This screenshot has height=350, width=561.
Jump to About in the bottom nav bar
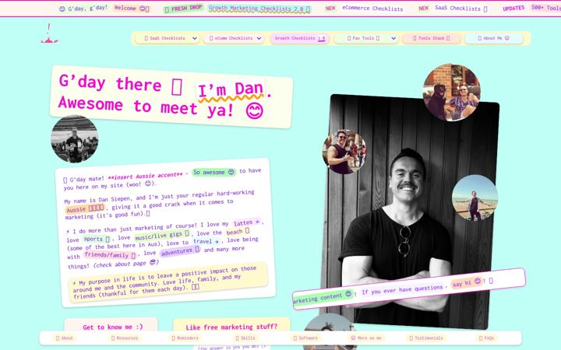pos(65,338)
